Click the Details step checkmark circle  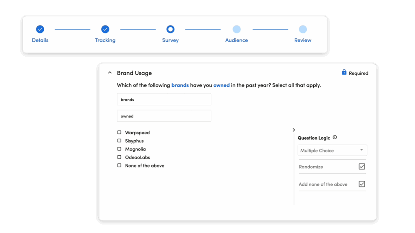coord(40,29)
